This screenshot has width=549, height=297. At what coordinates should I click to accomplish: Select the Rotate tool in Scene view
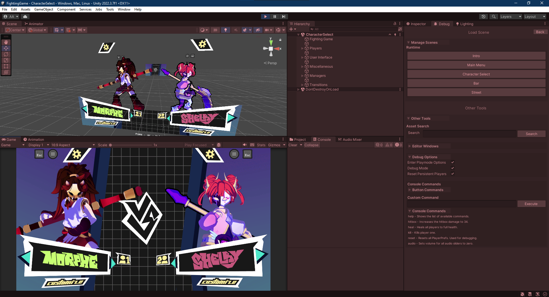6,54
